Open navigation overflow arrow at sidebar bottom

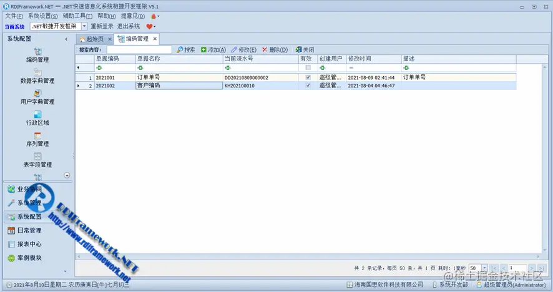[66, 271]
